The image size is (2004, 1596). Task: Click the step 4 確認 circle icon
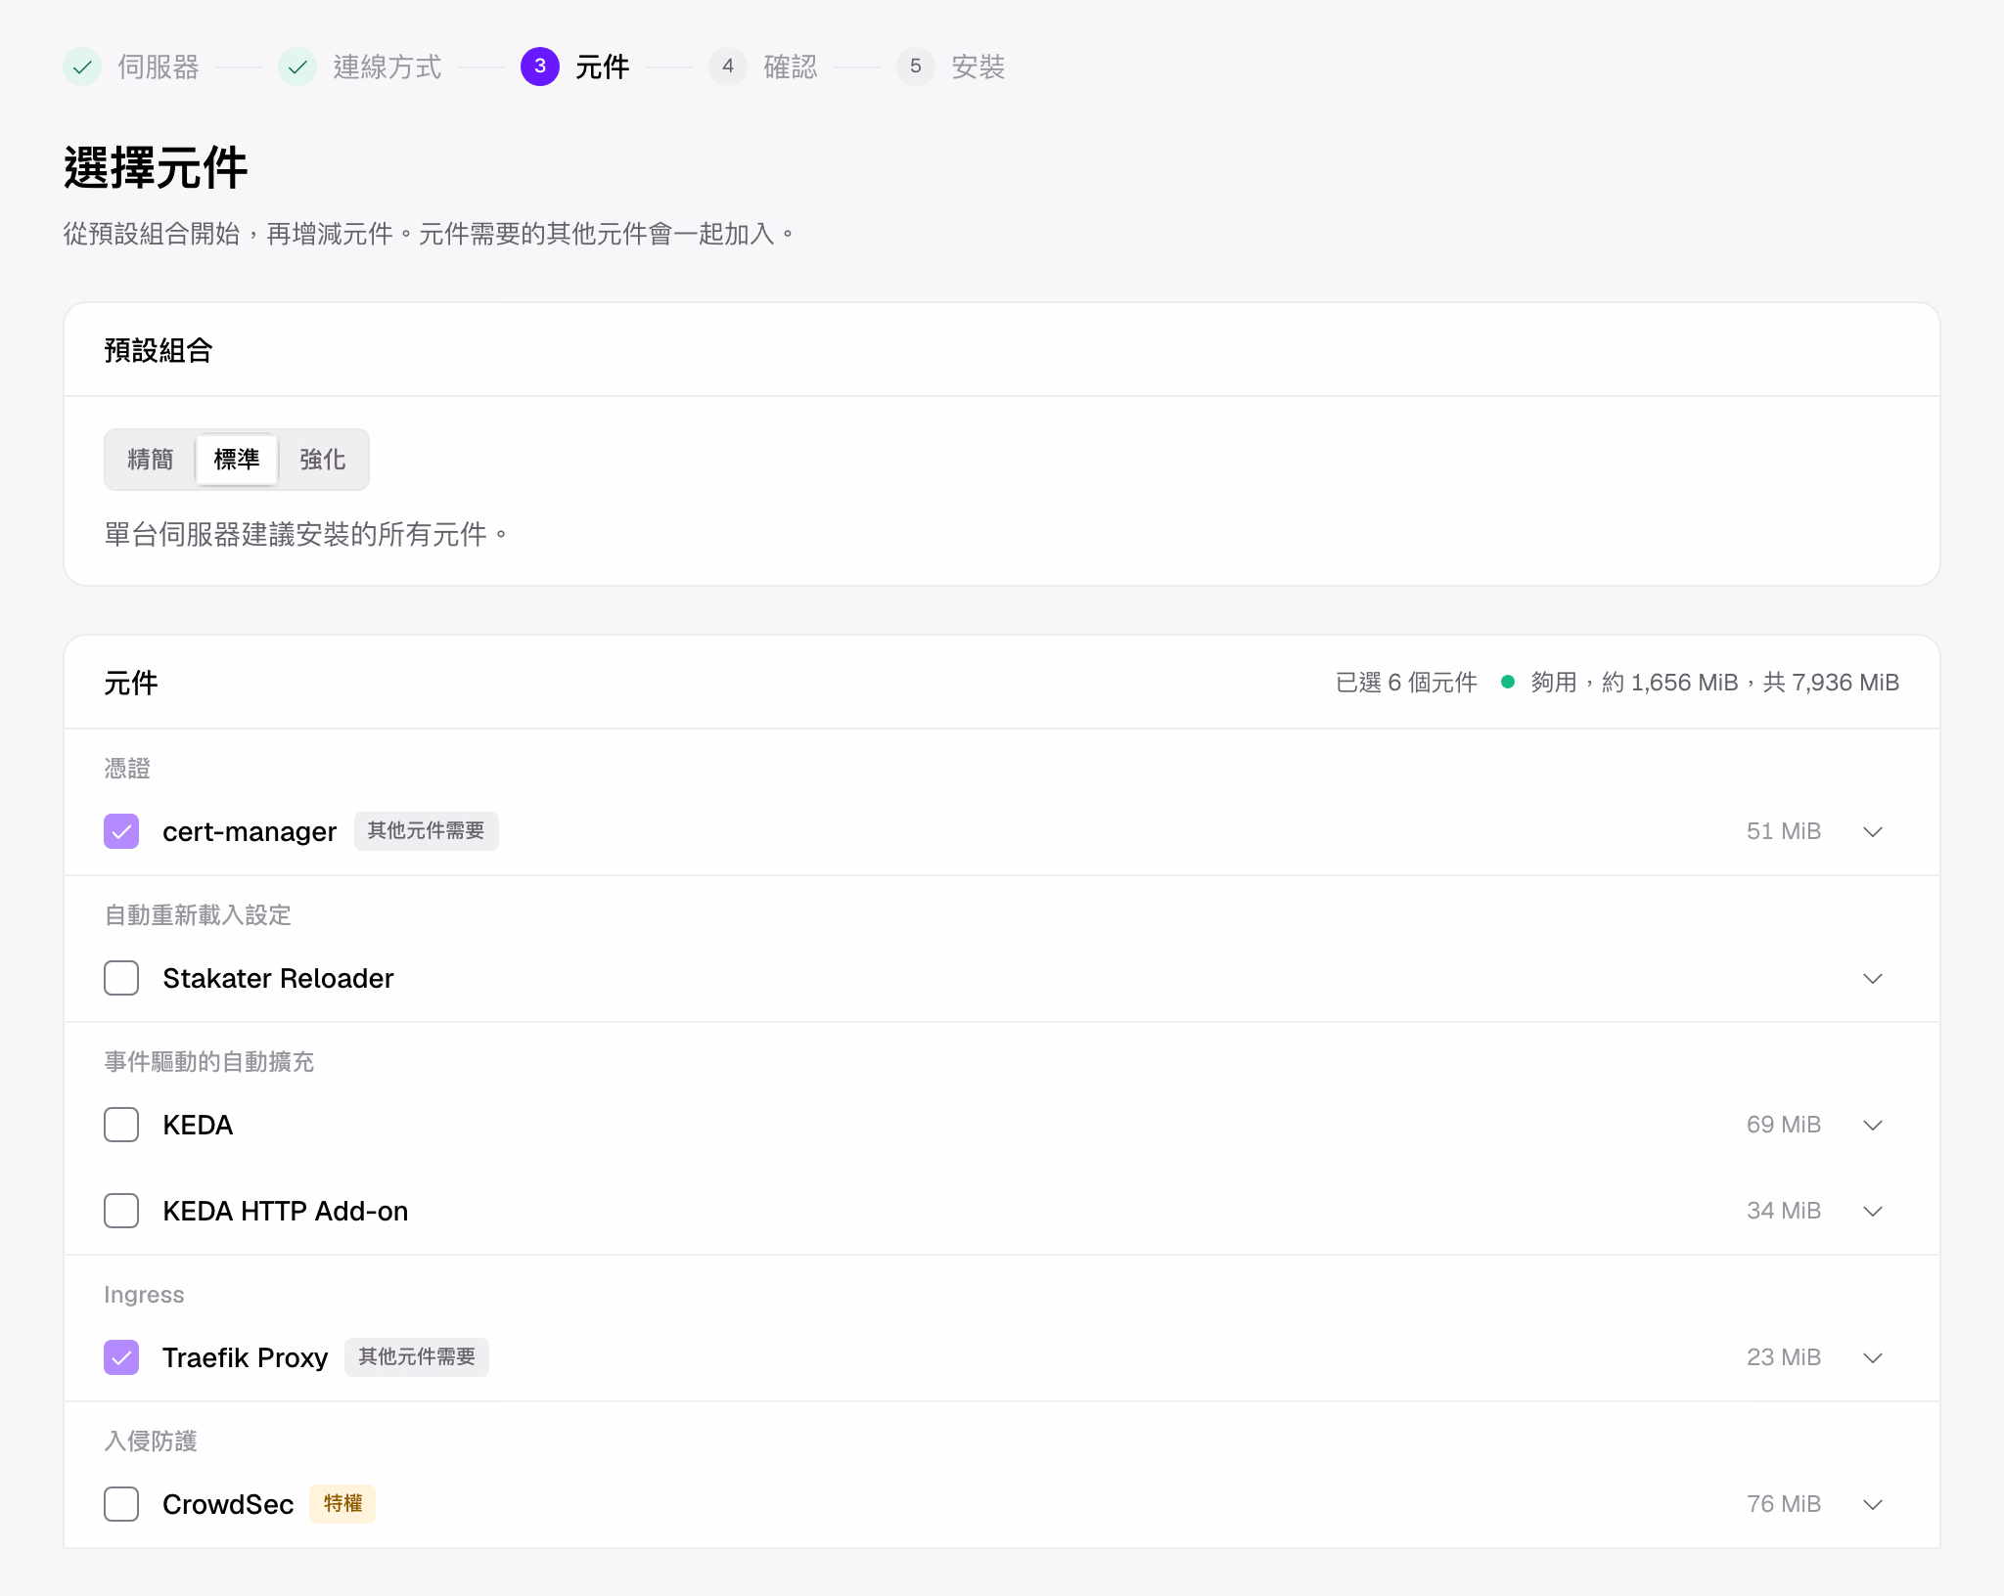(x=728, y=66)
